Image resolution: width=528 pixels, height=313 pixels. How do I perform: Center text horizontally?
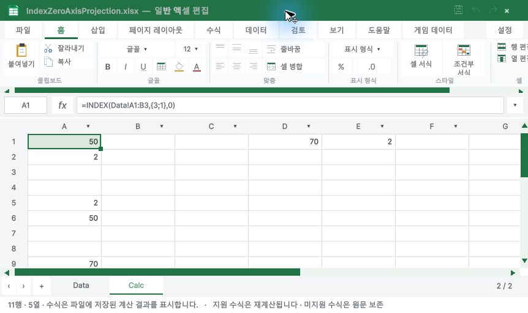pos(236,66)
